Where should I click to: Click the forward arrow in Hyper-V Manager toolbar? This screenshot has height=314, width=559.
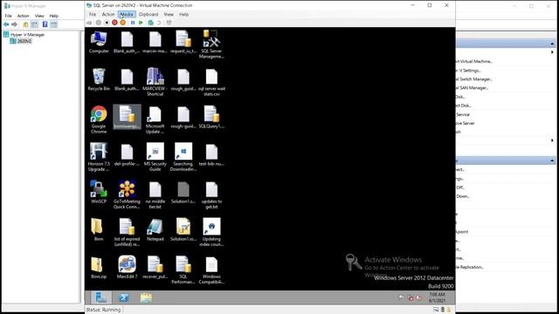click(14, 24)
